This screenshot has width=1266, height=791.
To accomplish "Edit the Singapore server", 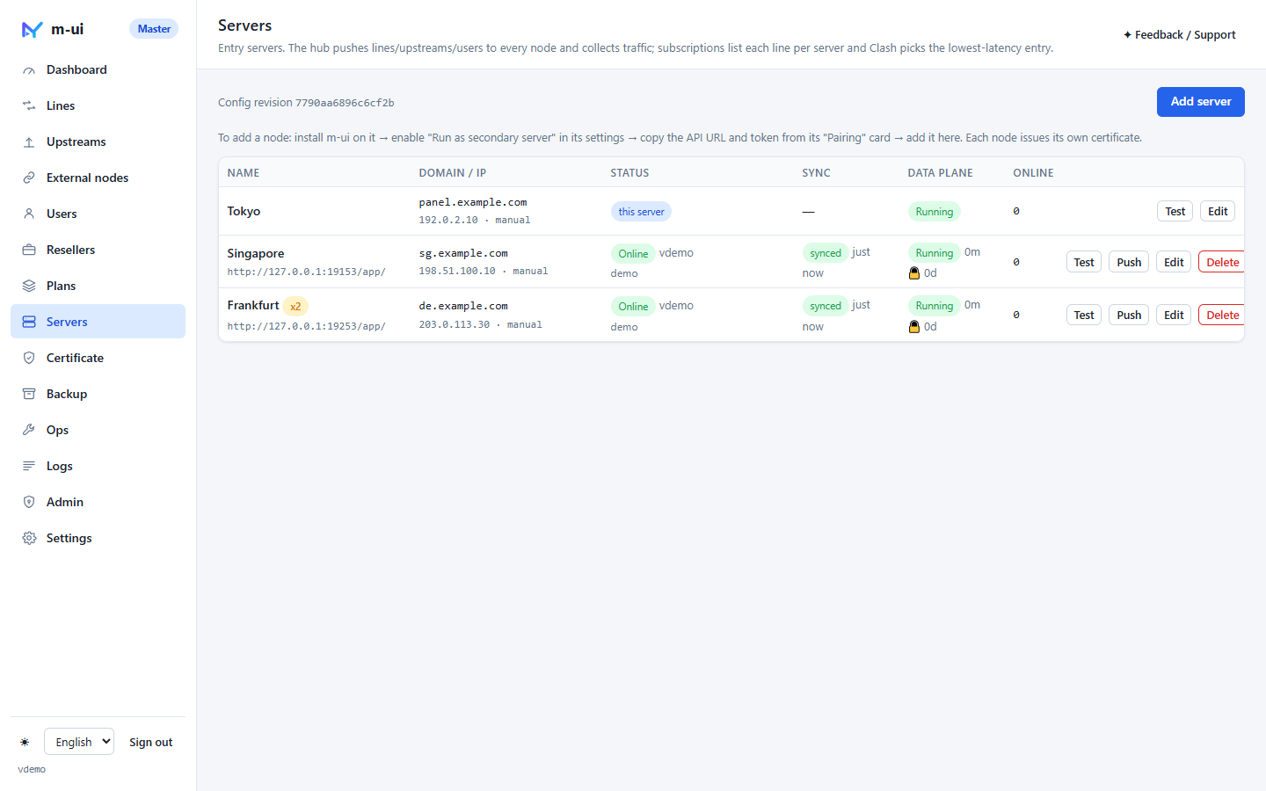I will click(x=1174, y=263).
